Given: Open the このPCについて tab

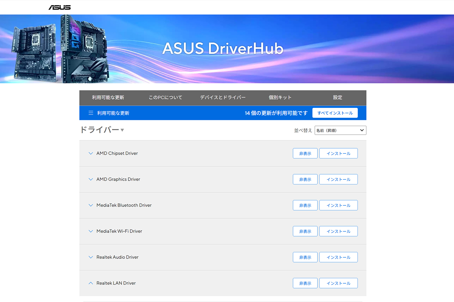Looking at the screenshot, I should point(166,98).
